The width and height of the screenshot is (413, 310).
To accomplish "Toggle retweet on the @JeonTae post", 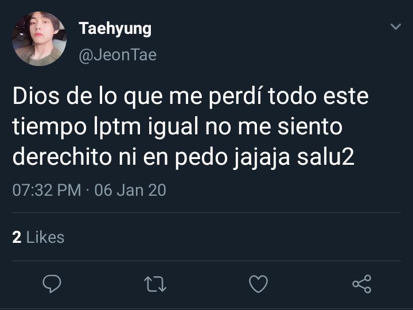I will [155, 284].
